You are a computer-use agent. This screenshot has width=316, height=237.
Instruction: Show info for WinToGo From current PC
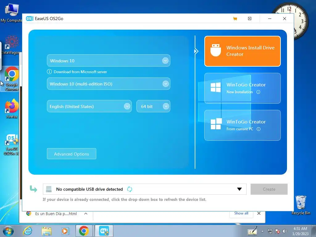click(x=259, y=129)
